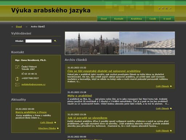This screenshot has width=186, height=140.
Task: Click the phone icon in Kontakt
Action: point(17,79)
